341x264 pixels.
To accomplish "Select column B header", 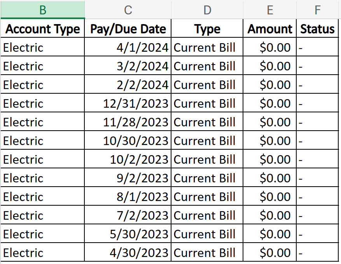I will click(x=42, y=10).
